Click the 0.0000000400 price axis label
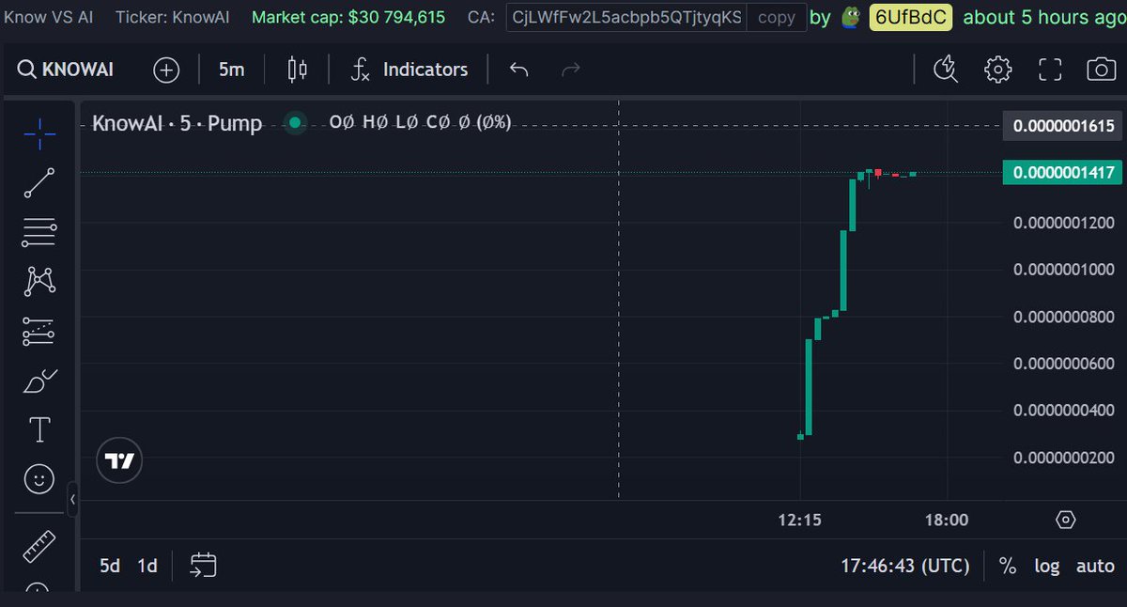This screenshot has width=1127, height=607. 1064,410
